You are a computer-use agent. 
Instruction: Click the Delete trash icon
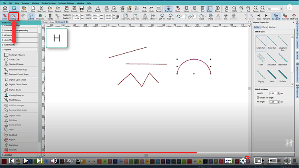coord(50,17)
